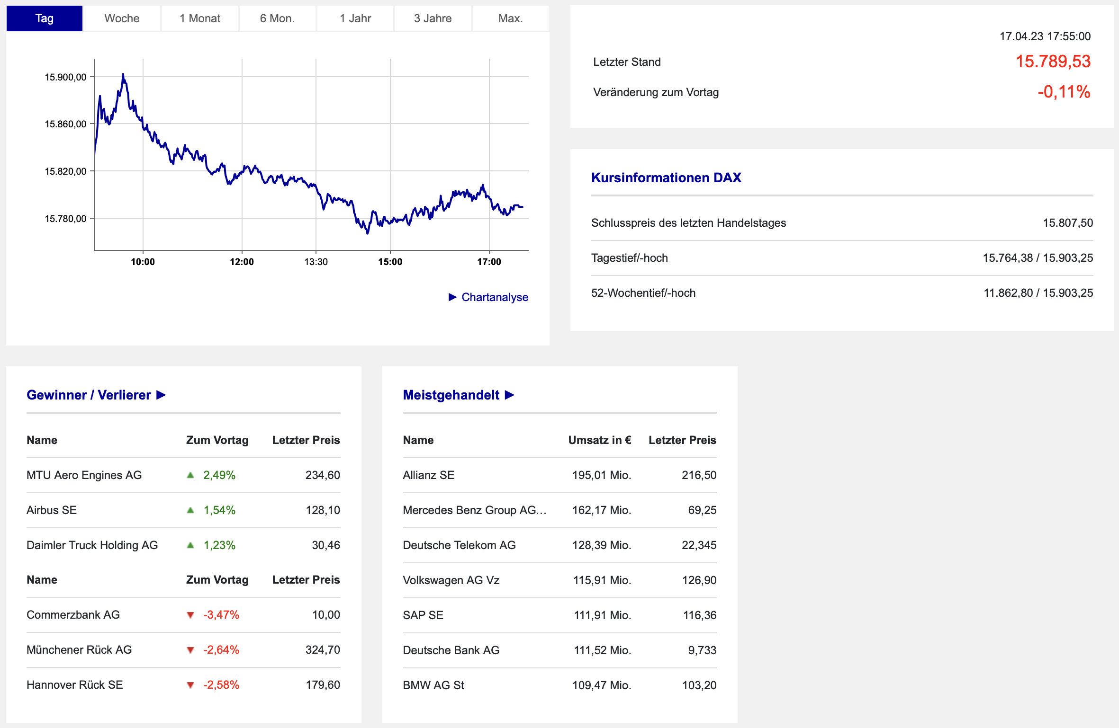Viewport: 1119px width, 728px height.
Task: Click green up arrow for MTU Aero Engines
Action: [x=190, y=475]
